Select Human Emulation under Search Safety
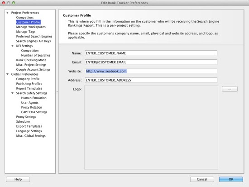The height and width of the screenshot is (187, 249). click(34, 98)
